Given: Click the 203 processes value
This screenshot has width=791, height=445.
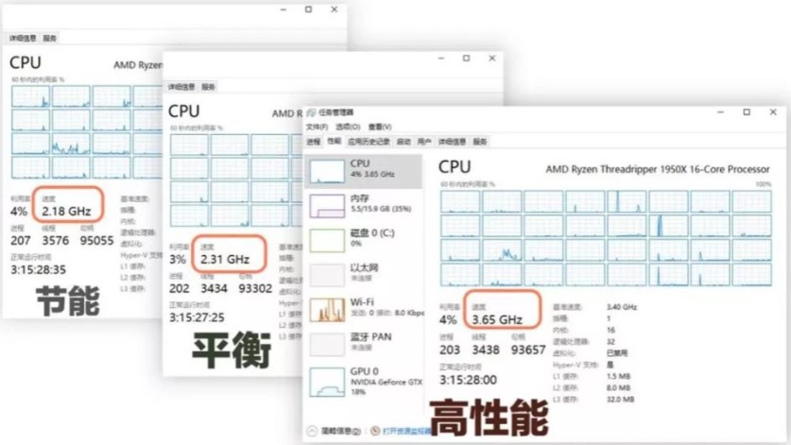Looking at the screenshot, I should click(x=450, y=350).
